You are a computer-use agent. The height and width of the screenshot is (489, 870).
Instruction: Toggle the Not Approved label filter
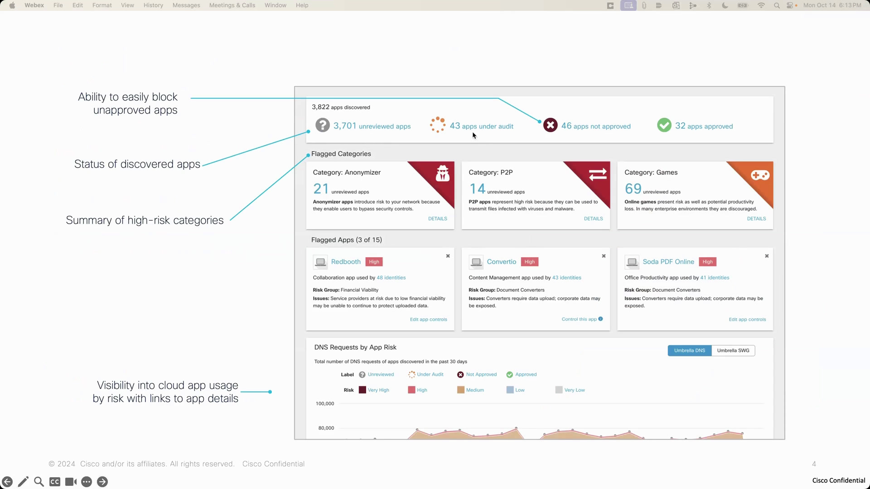pos(477,374)
